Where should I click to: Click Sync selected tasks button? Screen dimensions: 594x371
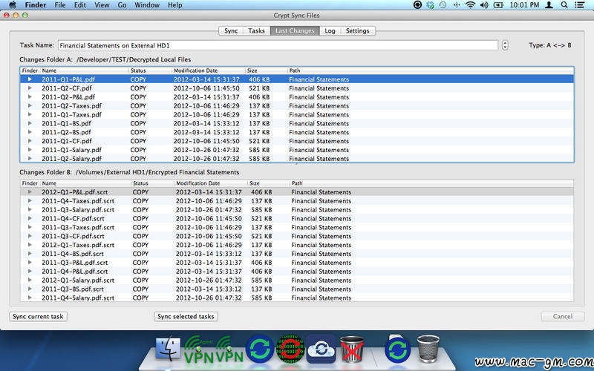click(x=186, y=317)
